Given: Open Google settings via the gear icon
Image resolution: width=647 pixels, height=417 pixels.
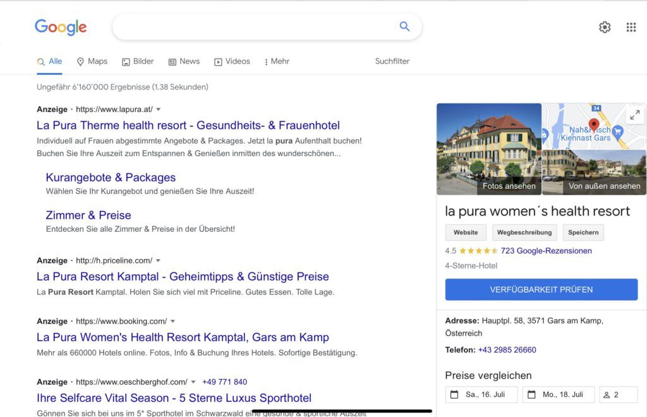Looking at the screenshot, I should 605,27.
